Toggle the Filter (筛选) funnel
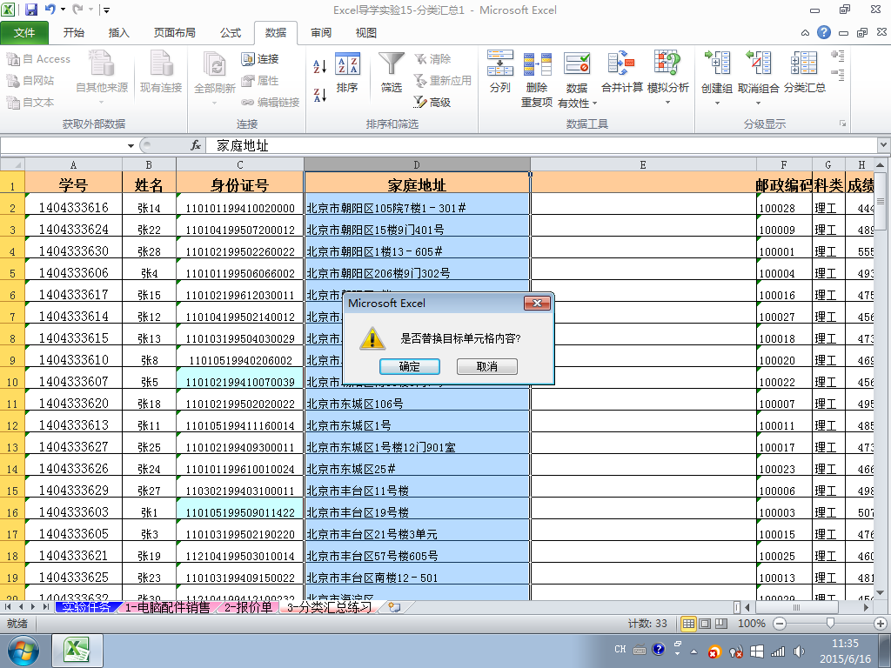The height and width of the screenshot is (668, 891). [x=391, y=73]
